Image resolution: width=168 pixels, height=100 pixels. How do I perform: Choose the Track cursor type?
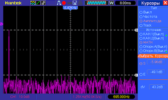tap(146, 25)
